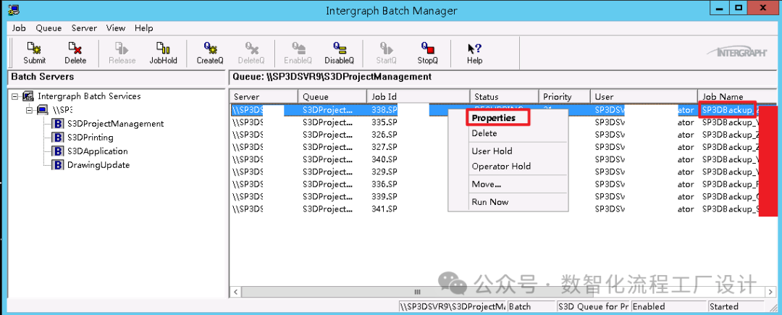Select DrawingUpdate queue in tree
This screenshot has width=782, height=315.
click(98, 165)
